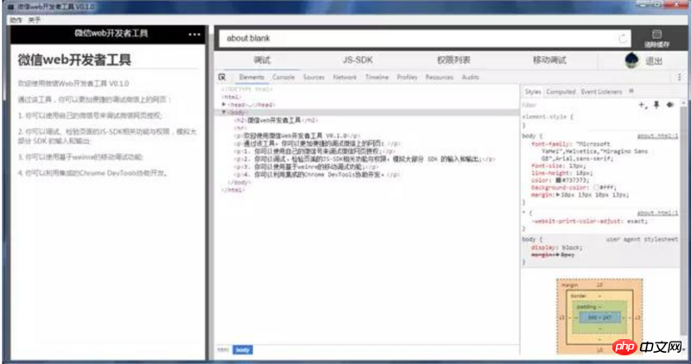
Task: Switch to the 调试 tab
Action: tap(262, 60)
